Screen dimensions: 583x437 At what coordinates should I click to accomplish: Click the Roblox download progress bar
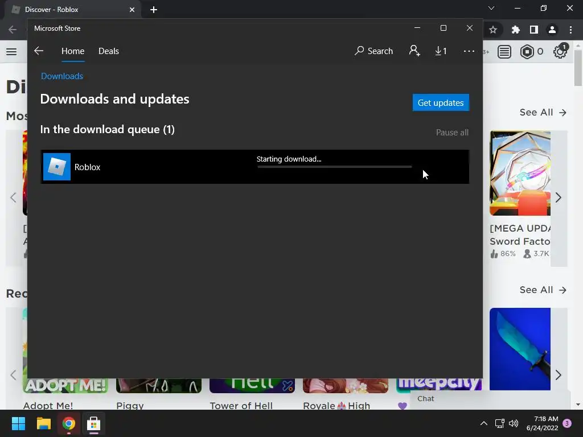(x=334, y=167)
